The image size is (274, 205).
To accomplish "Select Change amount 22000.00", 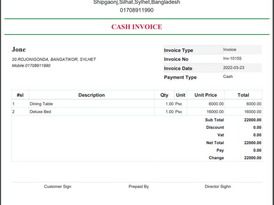I will click(x=253, y=158).
